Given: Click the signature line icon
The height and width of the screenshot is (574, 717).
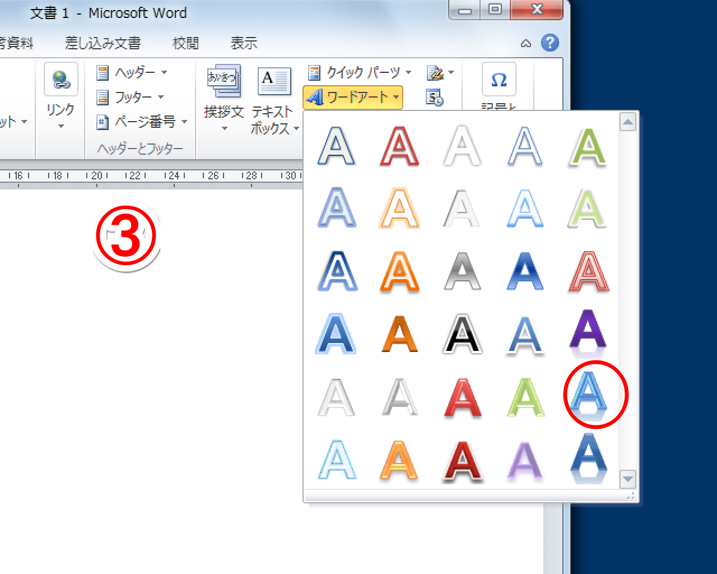Looking at the screenshot, I should 435,73.
